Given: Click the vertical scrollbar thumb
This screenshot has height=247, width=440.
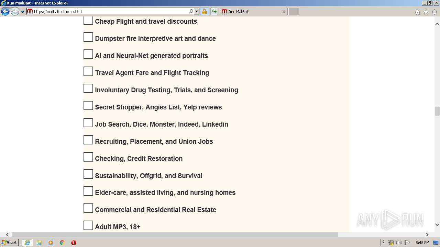Looking at the screenshot, I should pos(437,111).
